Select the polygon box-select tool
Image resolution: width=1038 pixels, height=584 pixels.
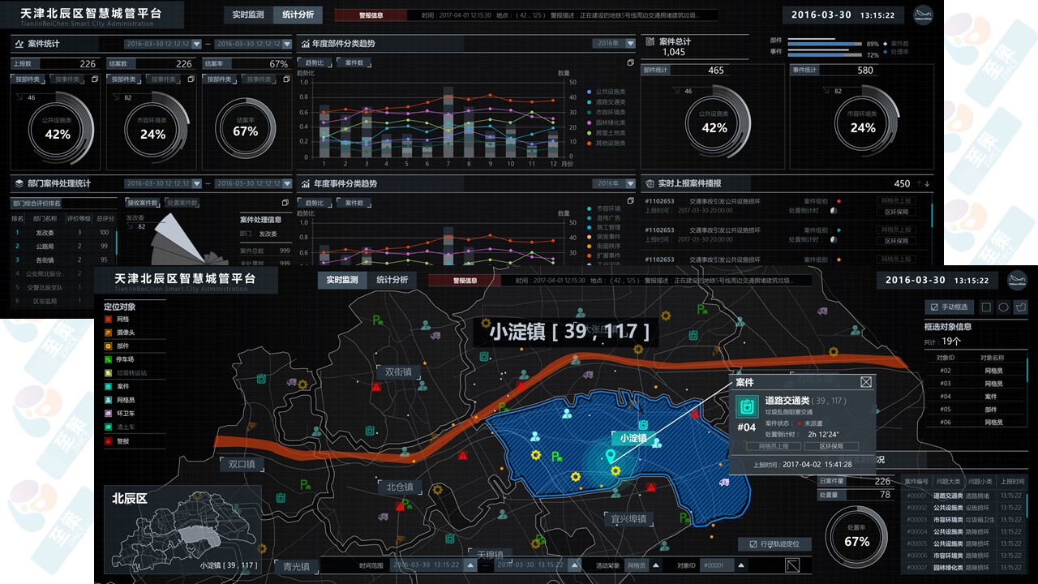point(1021,307)
